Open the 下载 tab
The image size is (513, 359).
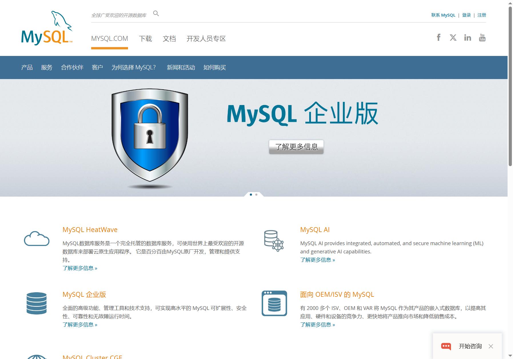click(x=145, y=39)
